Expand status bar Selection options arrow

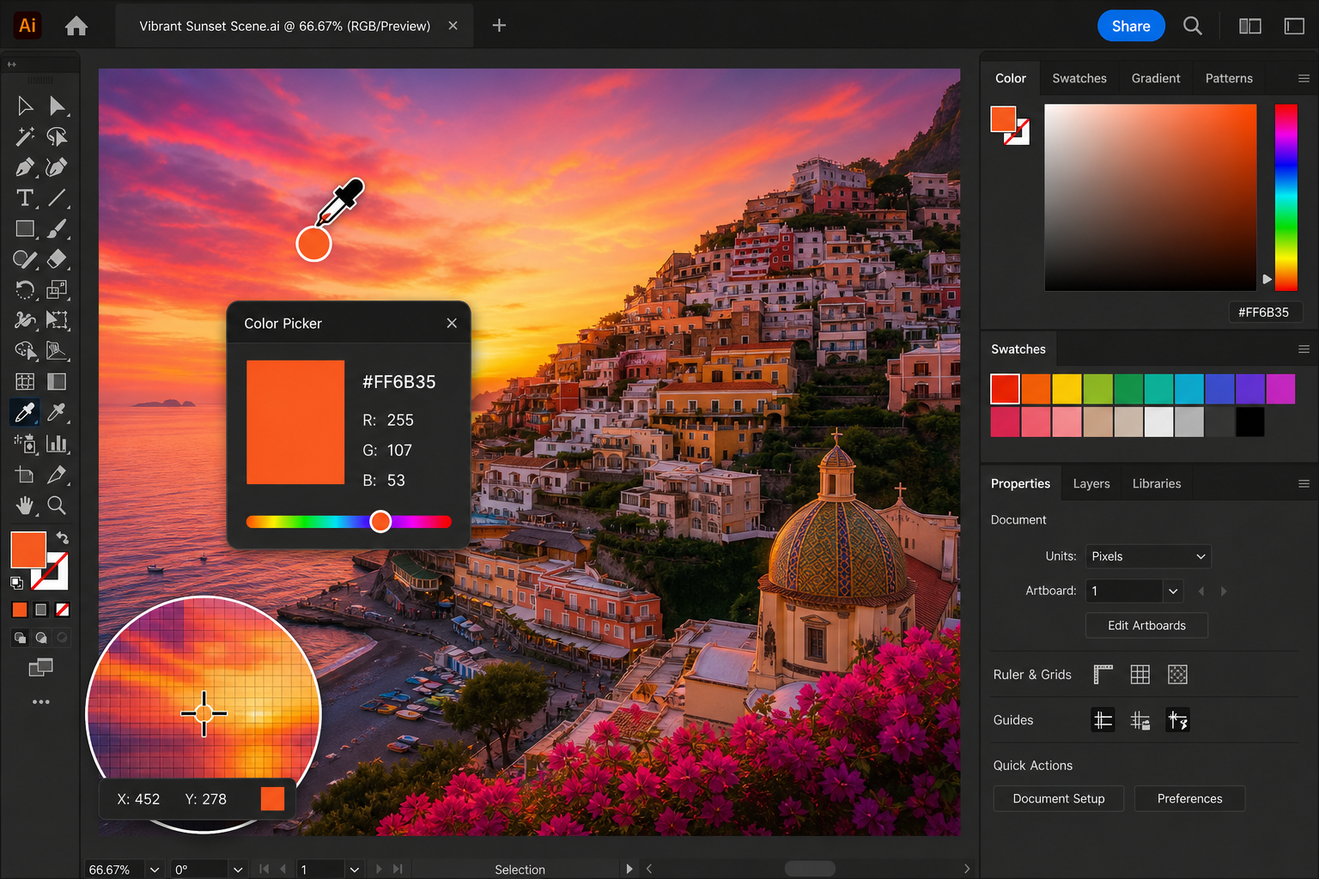point(629,870)
